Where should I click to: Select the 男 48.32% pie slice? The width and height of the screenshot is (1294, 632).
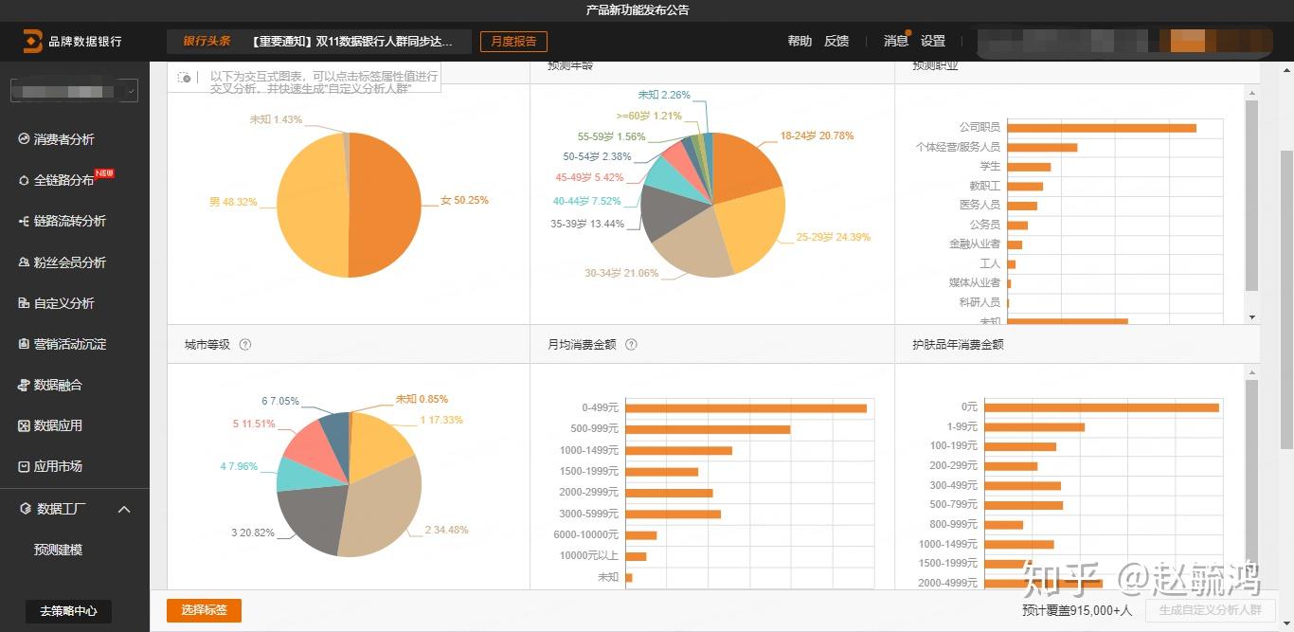coord(311,204)
